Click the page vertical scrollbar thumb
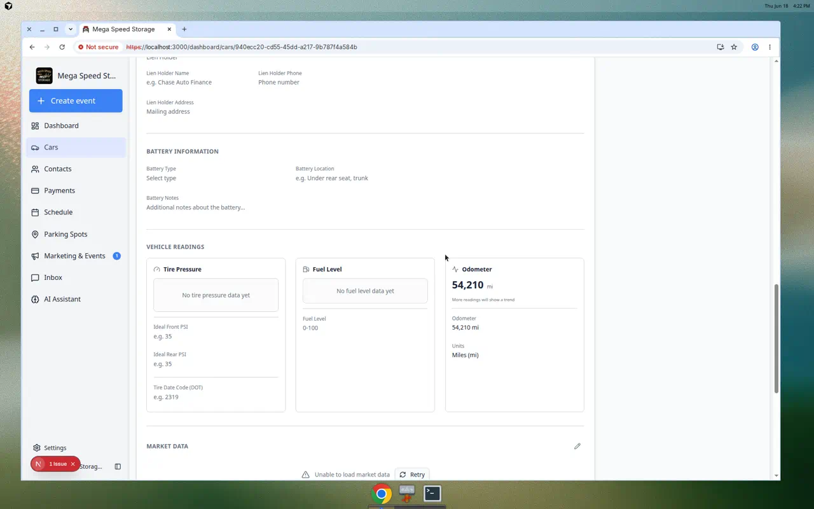The image size is (814, 509). coord(776,338)
